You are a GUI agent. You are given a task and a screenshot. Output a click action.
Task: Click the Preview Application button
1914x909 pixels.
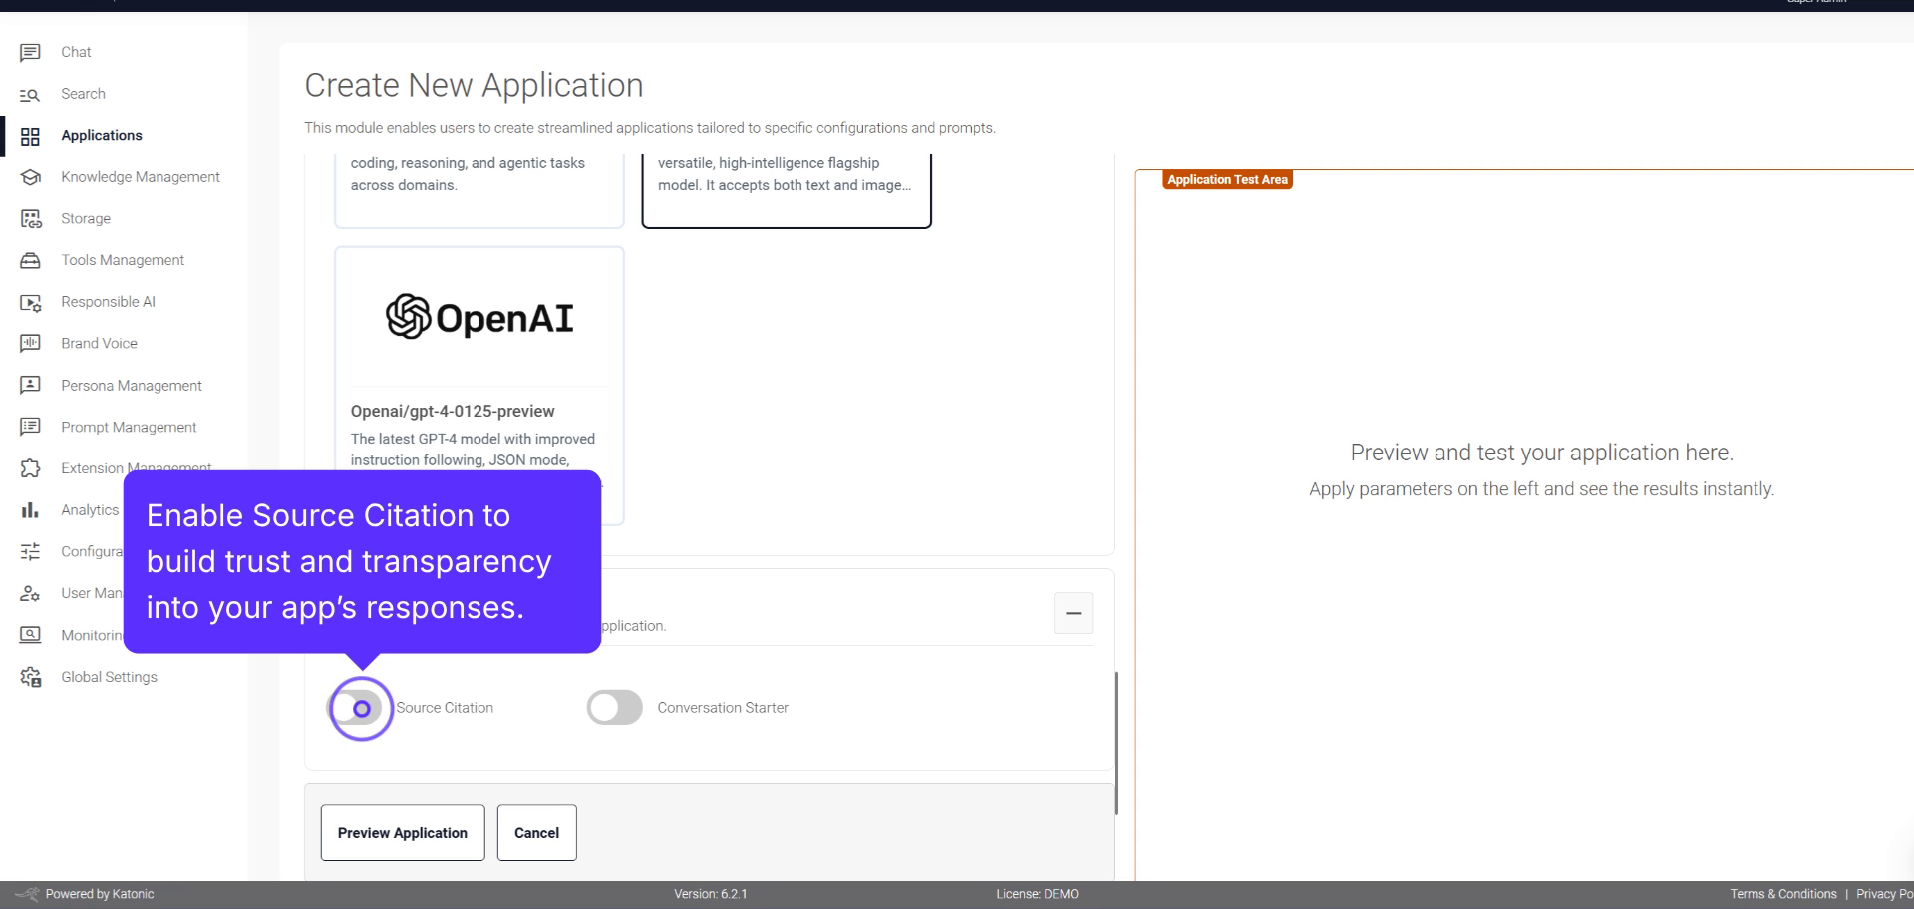pos(402,832)
